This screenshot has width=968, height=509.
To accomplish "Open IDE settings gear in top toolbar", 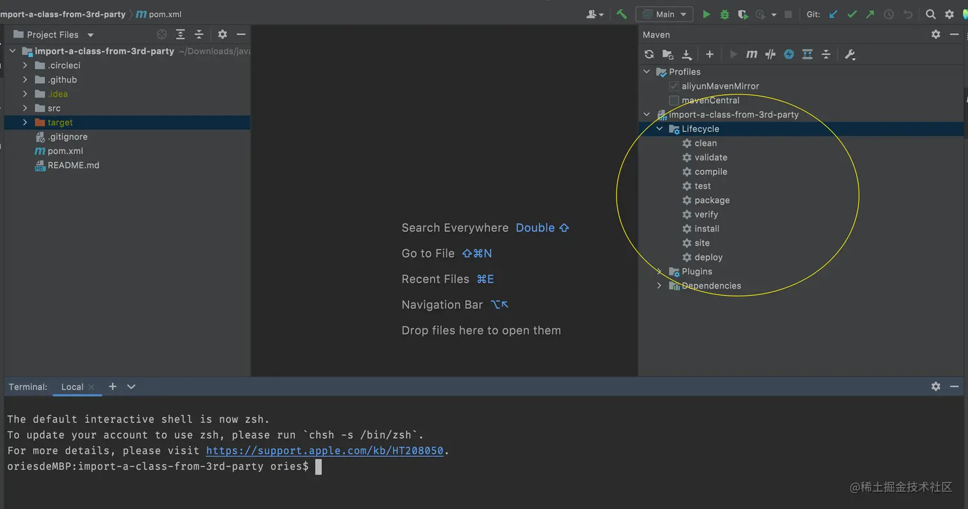I will [949, 14].
